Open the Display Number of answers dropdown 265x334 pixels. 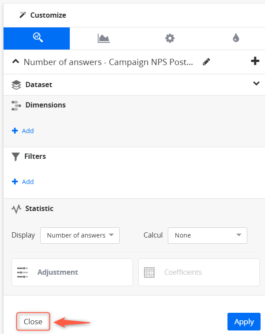click(x=80, y=235)
